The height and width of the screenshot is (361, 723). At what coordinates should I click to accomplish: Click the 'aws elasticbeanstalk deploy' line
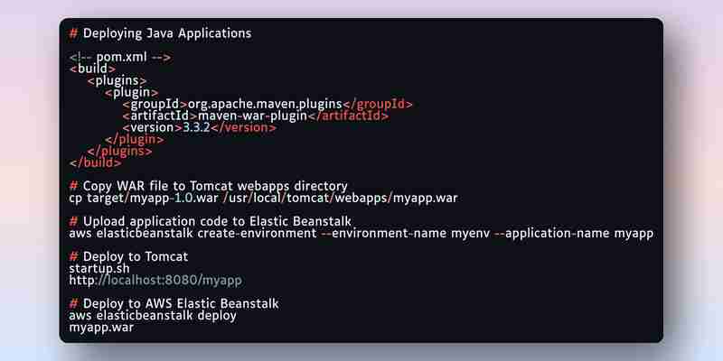coord(153,316)
